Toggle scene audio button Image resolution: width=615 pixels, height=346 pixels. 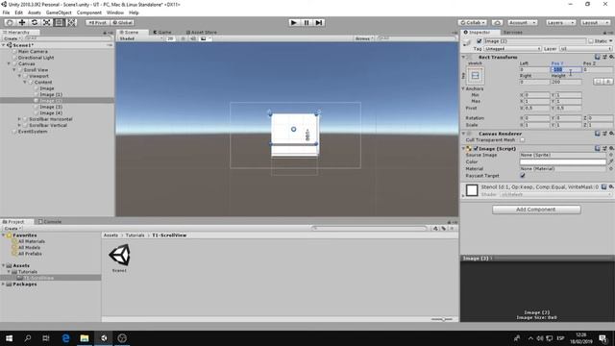192,38
